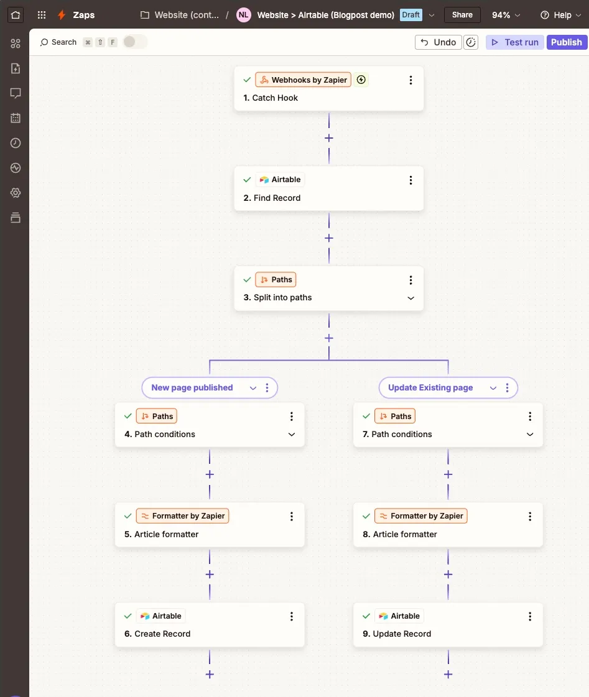Click the Zapier lightning bolt logo

coord(60,14)
